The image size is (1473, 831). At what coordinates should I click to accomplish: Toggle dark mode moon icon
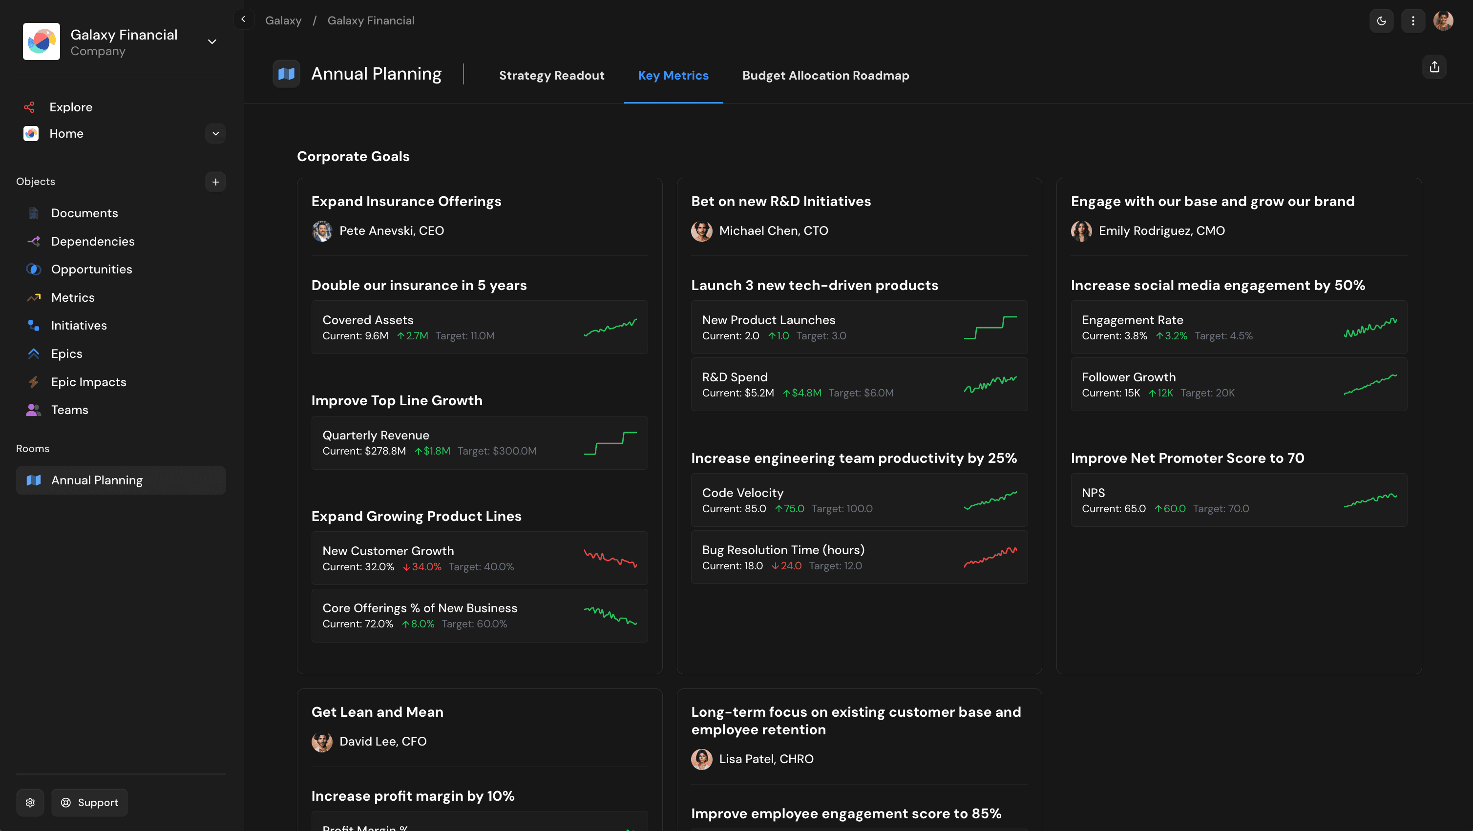1381,21
